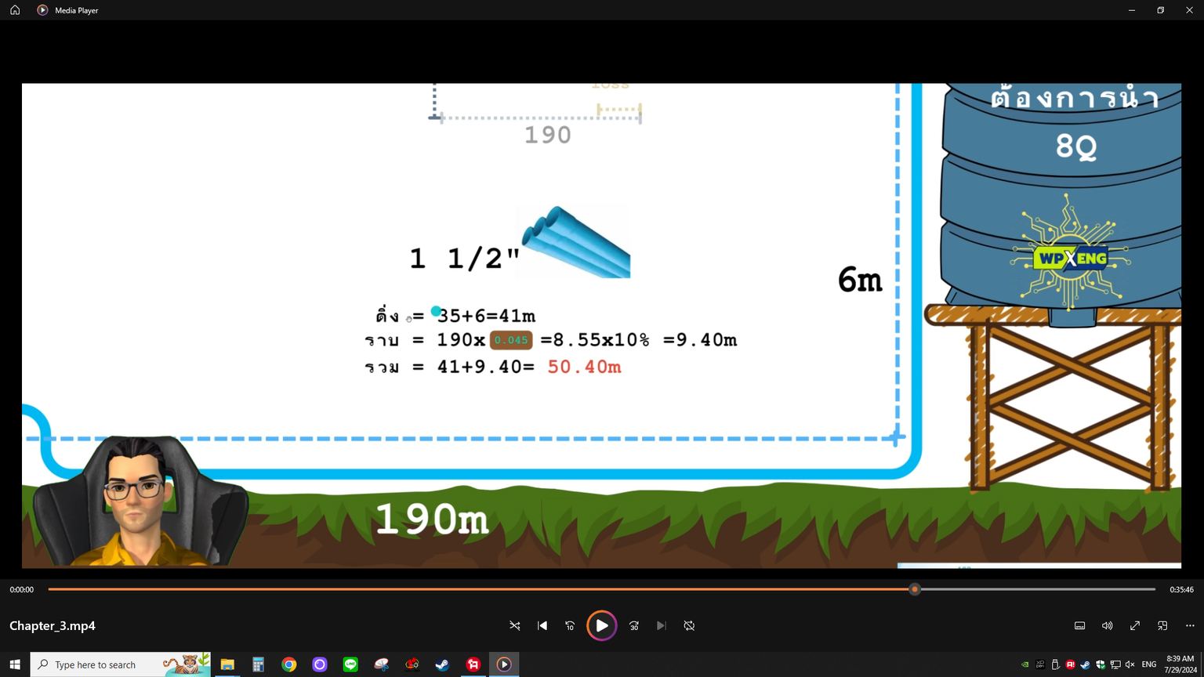
Task: Enter full screen mode
Action: point(1135,626)
